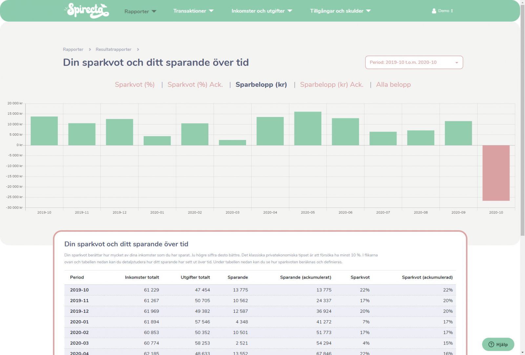This screenshot has height=355, width=525.
Task: Click the breadcrumb arrow after Rapporter
Action: (x=90, y=49)
